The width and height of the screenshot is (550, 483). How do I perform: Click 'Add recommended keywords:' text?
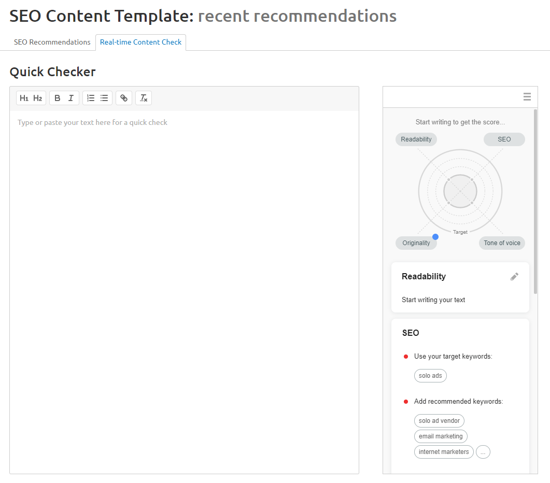coord(458,401)
